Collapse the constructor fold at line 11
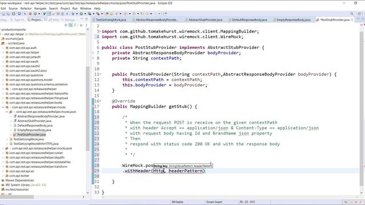 click(x=100, y=74)
